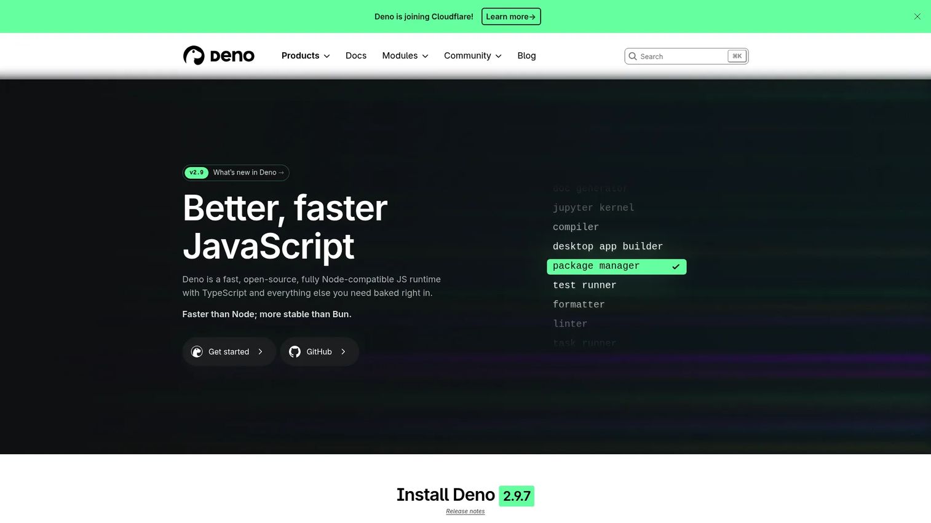This screenshot has width=931, height=523.
Task: Open the Blog page
Action: [x=526, y=56]
